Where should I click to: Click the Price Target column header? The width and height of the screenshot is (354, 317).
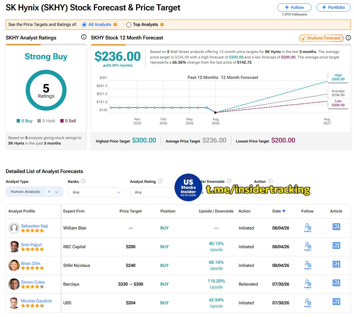[x=131, y=211]
